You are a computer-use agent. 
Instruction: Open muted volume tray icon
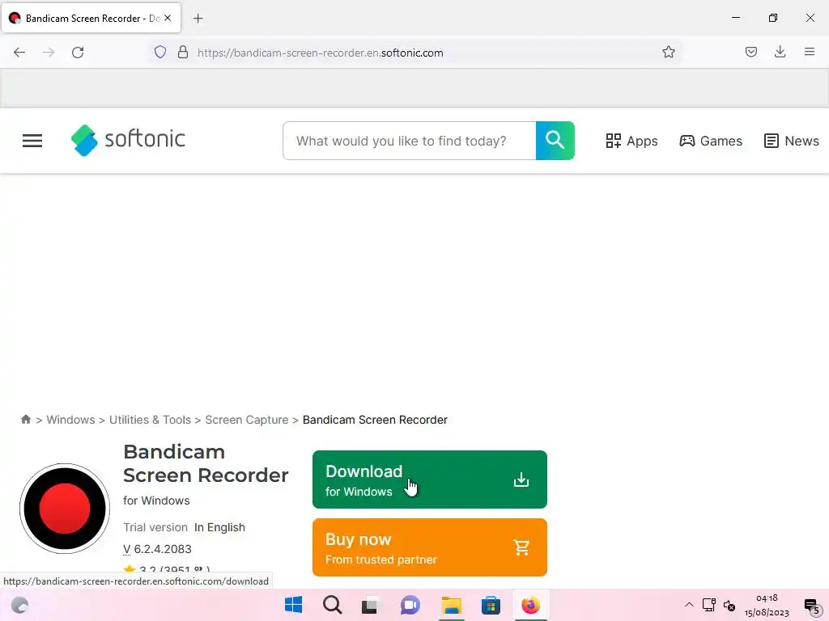[x=729, y=605]
